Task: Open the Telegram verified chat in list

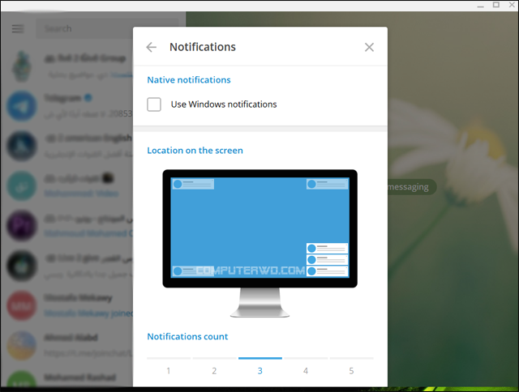Action: click(66, 106)
